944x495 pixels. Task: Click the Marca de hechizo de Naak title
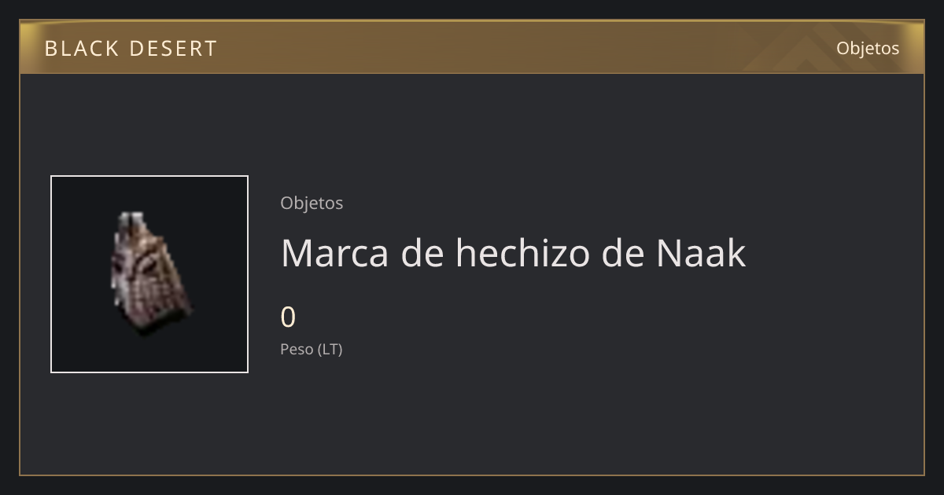click(513, 253)
